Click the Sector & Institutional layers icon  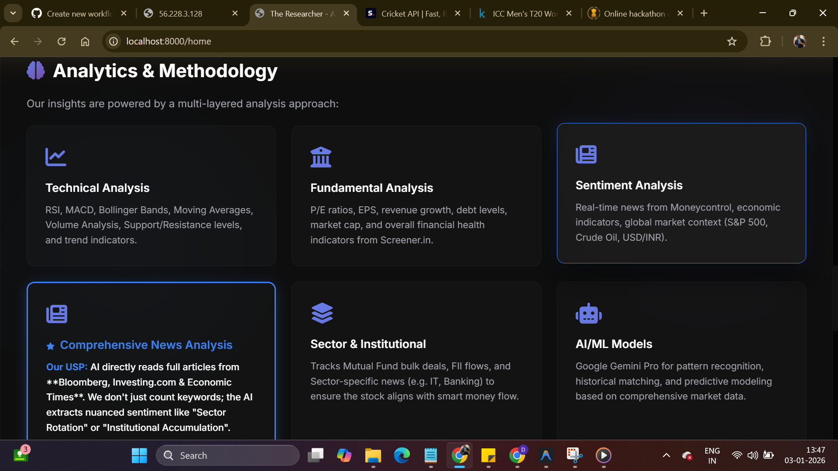click(322, 313)
